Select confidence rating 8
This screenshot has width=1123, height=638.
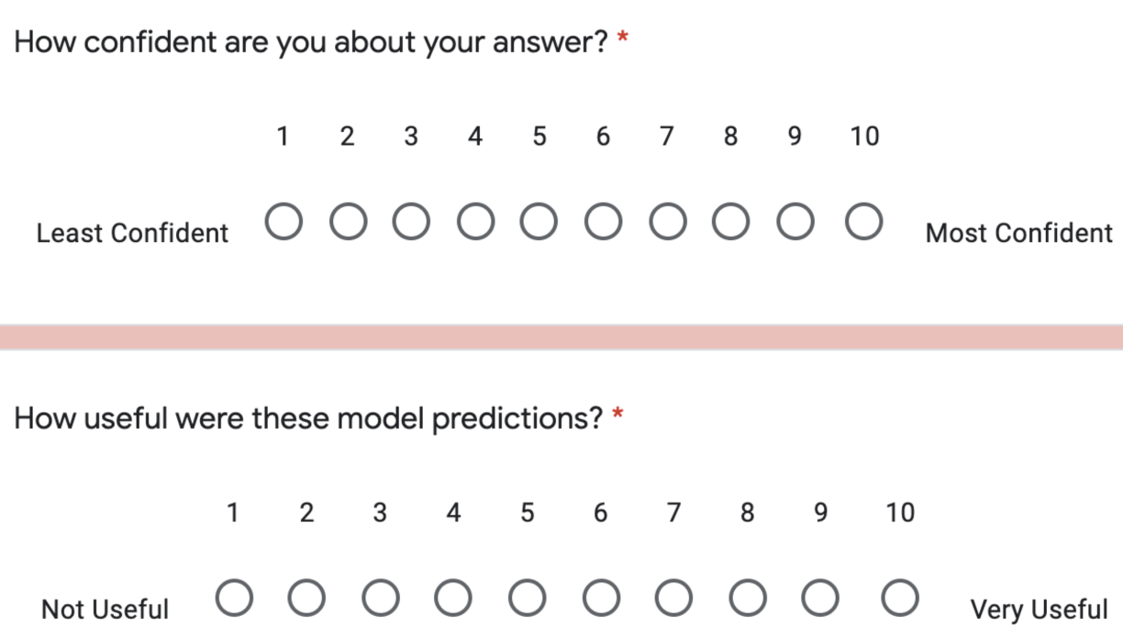[x=730, y=223]
